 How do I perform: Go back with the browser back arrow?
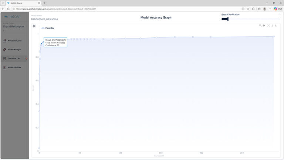pos(3,9)
